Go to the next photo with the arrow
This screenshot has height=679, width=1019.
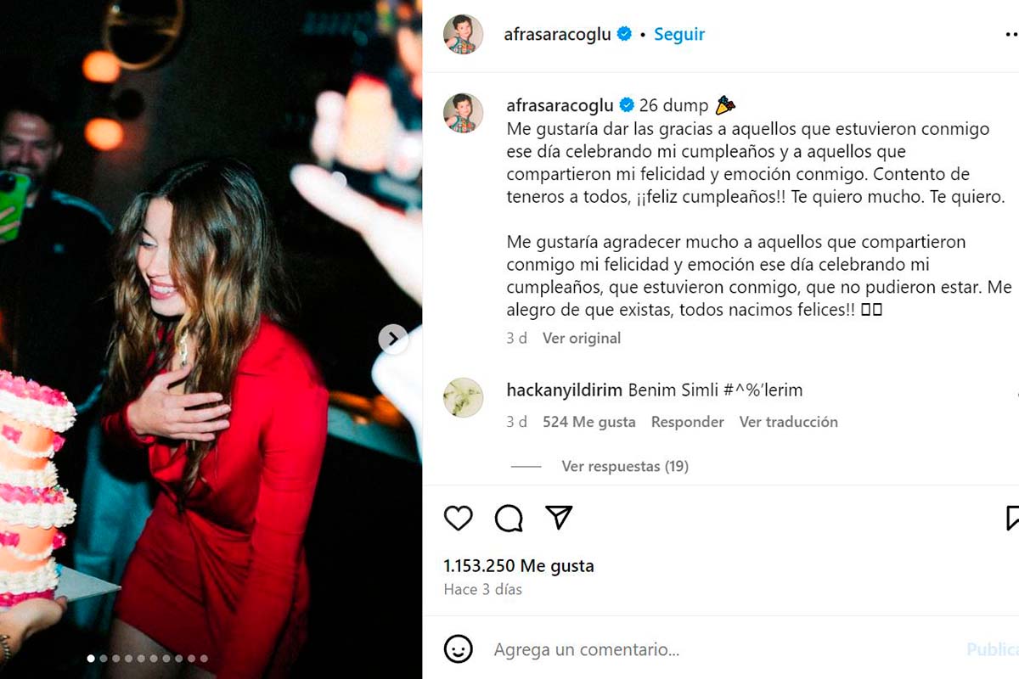click(x=392, y=339)
